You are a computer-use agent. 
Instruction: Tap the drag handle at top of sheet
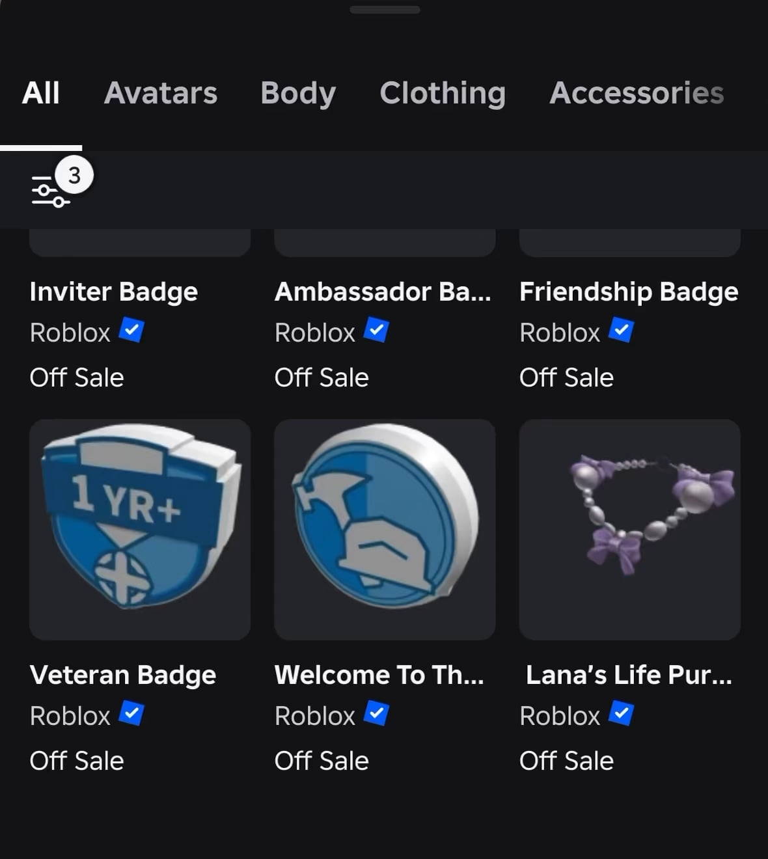pos(385,10)
